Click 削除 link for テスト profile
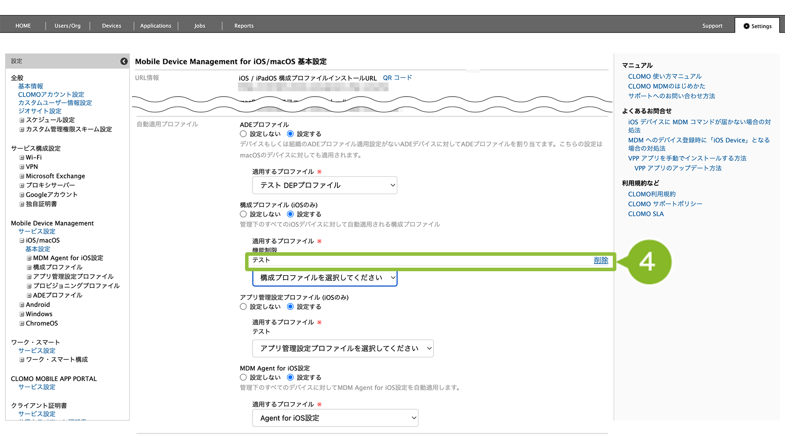The image size is (785, 441). (x=601, y=260)
